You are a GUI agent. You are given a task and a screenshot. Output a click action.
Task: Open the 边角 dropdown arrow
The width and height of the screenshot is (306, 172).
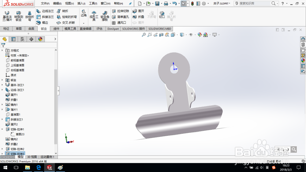coord(84,23)
